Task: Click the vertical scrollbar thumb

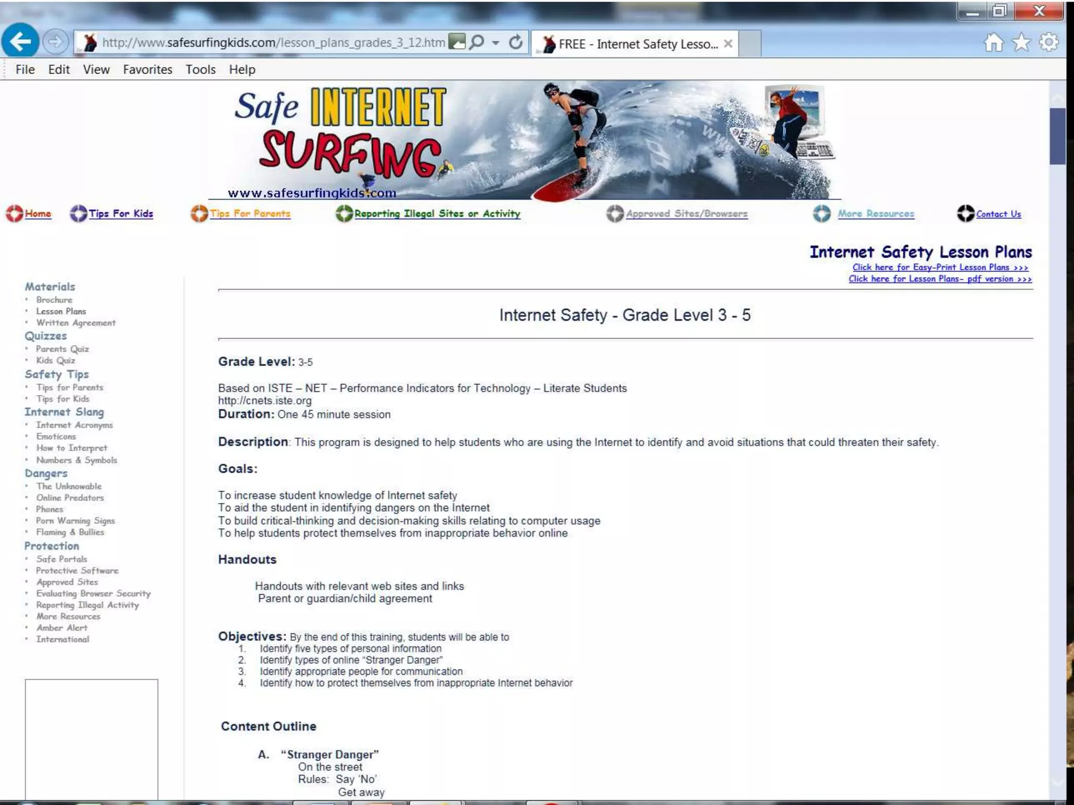Action: click(1057, 136)
